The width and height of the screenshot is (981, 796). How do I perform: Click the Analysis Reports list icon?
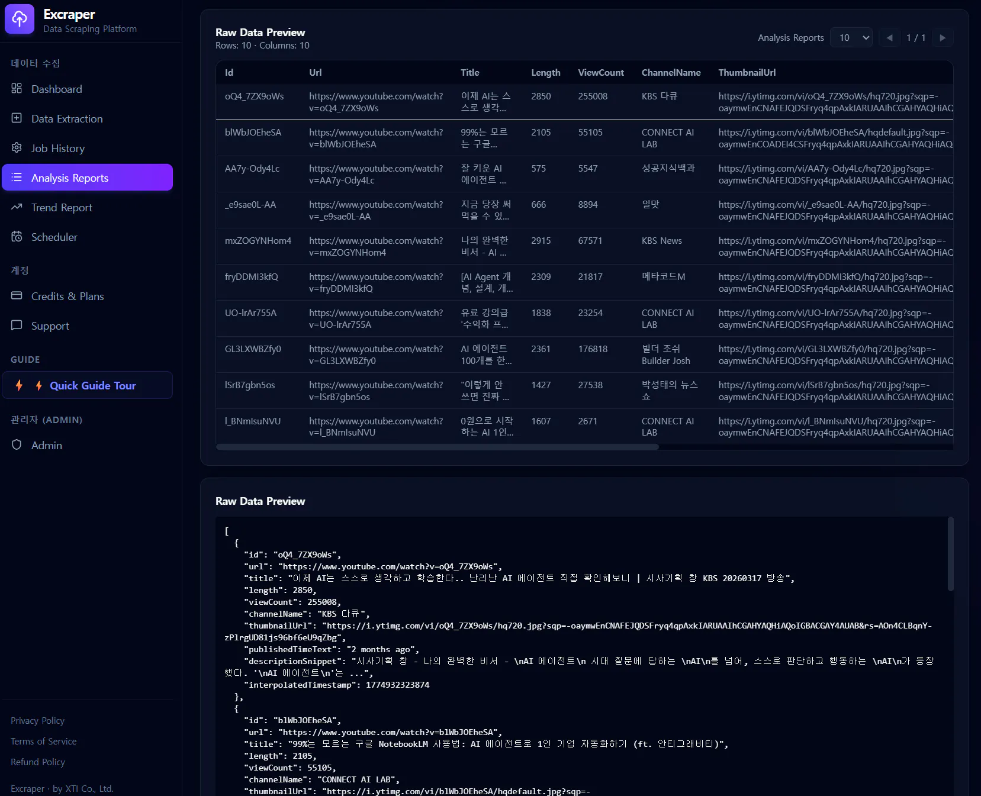[x=17, y=178]
